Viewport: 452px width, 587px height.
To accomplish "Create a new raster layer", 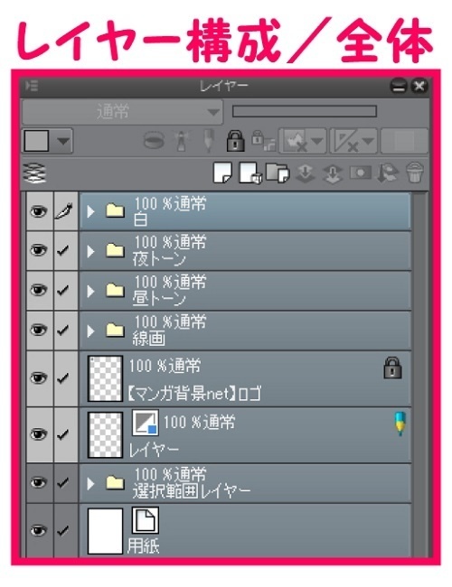I will 222,172.
